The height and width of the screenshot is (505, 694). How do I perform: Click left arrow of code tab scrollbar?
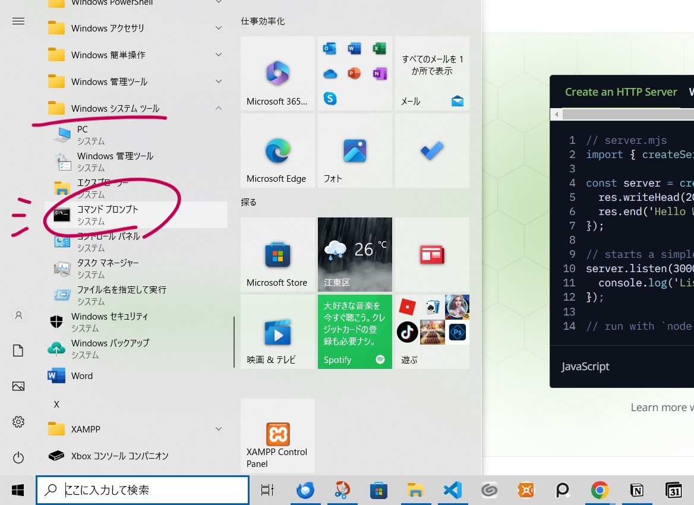click(556, 114)
